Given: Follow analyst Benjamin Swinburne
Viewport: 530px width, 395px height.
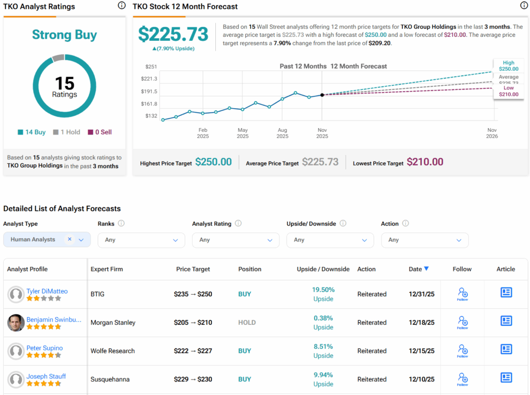Looking at the screenshot, I should pyautogui.click(x=462, y=322).
